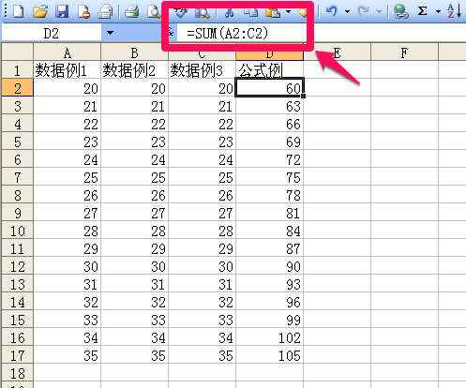Copy selection with Copy icon
This screenshot has width=466, height=388.
250,12
